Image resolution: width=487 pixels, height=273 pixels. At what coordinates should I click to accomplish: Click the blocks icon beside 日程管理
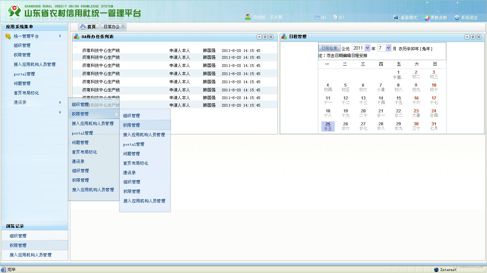tap(284, 37)
